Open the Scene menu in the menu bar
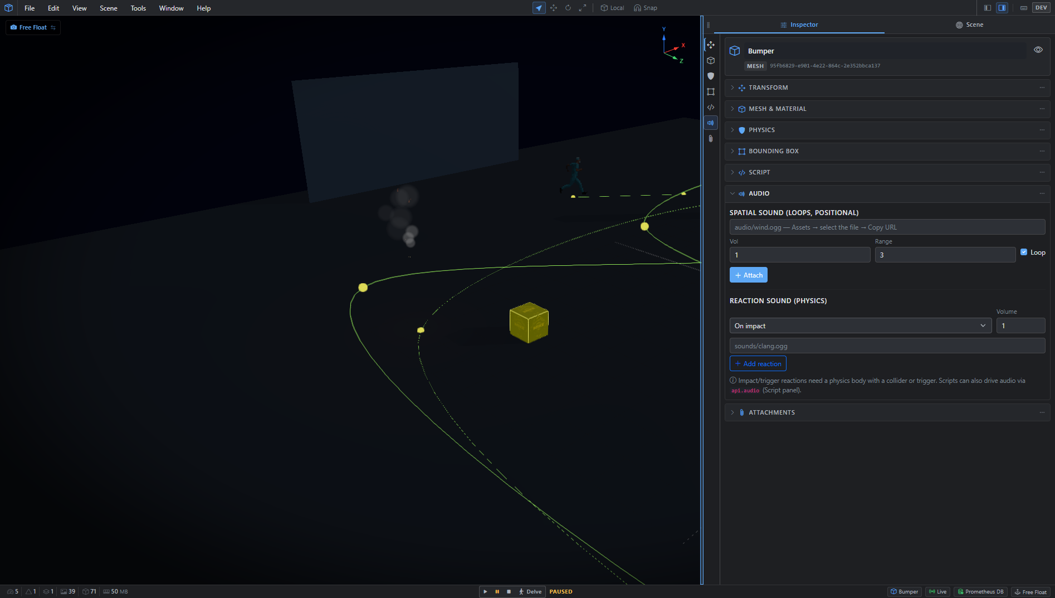The width and height of the screenshot is (1055, 598). click(109, 8)
